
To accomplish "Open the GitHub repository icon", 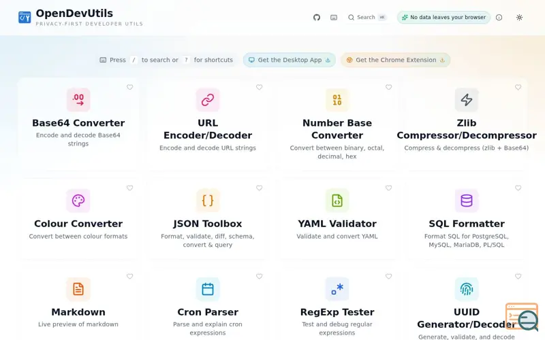I will pos(316,18).
